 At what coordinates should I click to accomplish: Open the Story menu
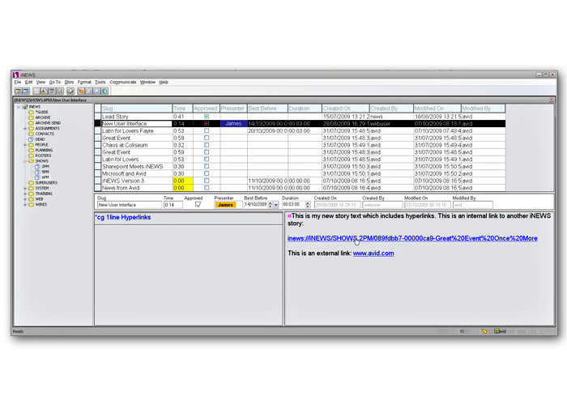point(69,82)
